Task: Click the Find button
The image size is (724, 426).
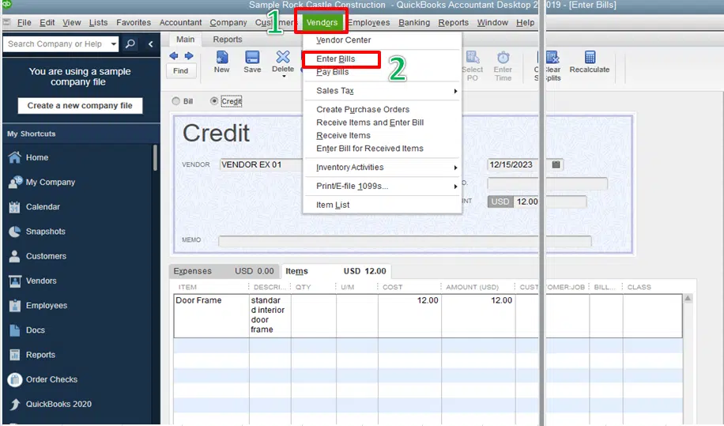Action: (180, 70)
